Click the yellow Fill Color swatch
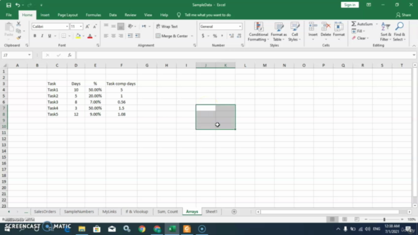418x235 pixels. click(78, 36)
